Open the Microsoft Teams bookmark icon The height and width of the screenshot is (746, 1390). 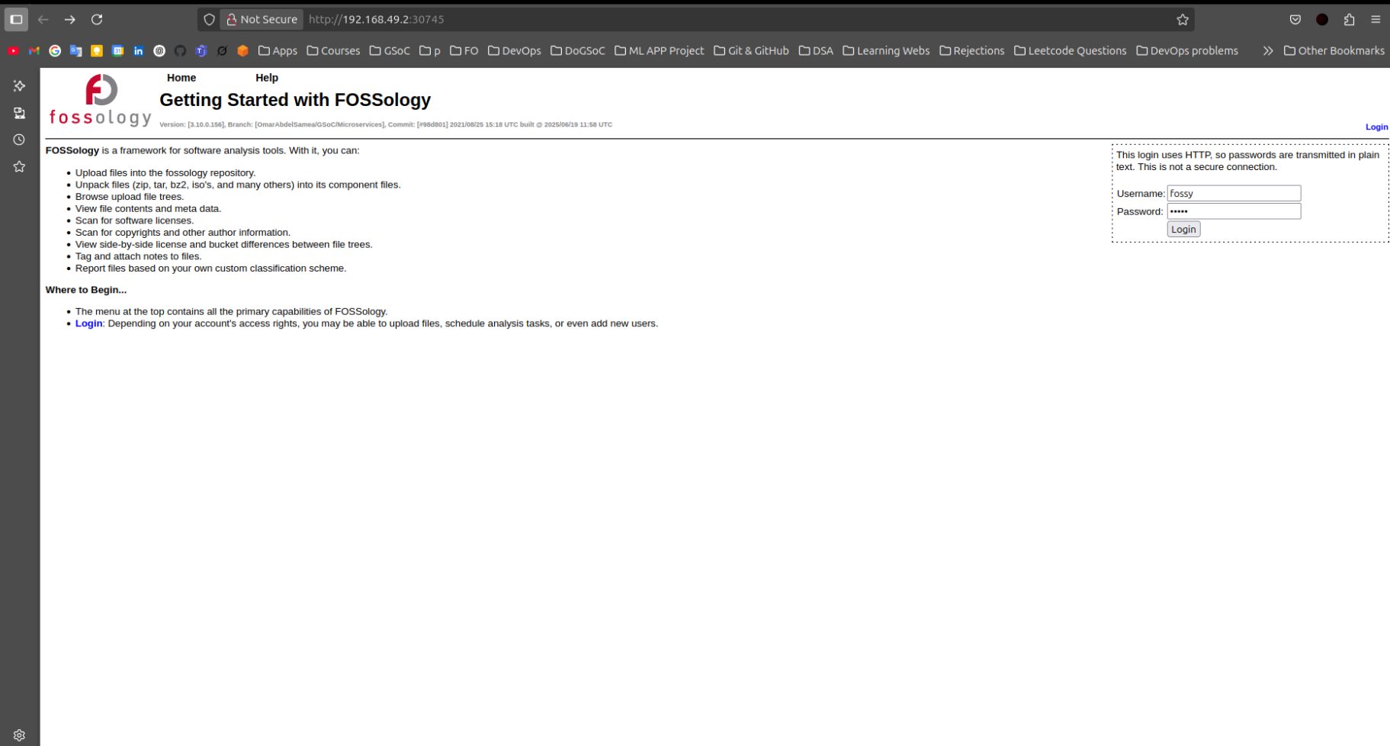201,50
